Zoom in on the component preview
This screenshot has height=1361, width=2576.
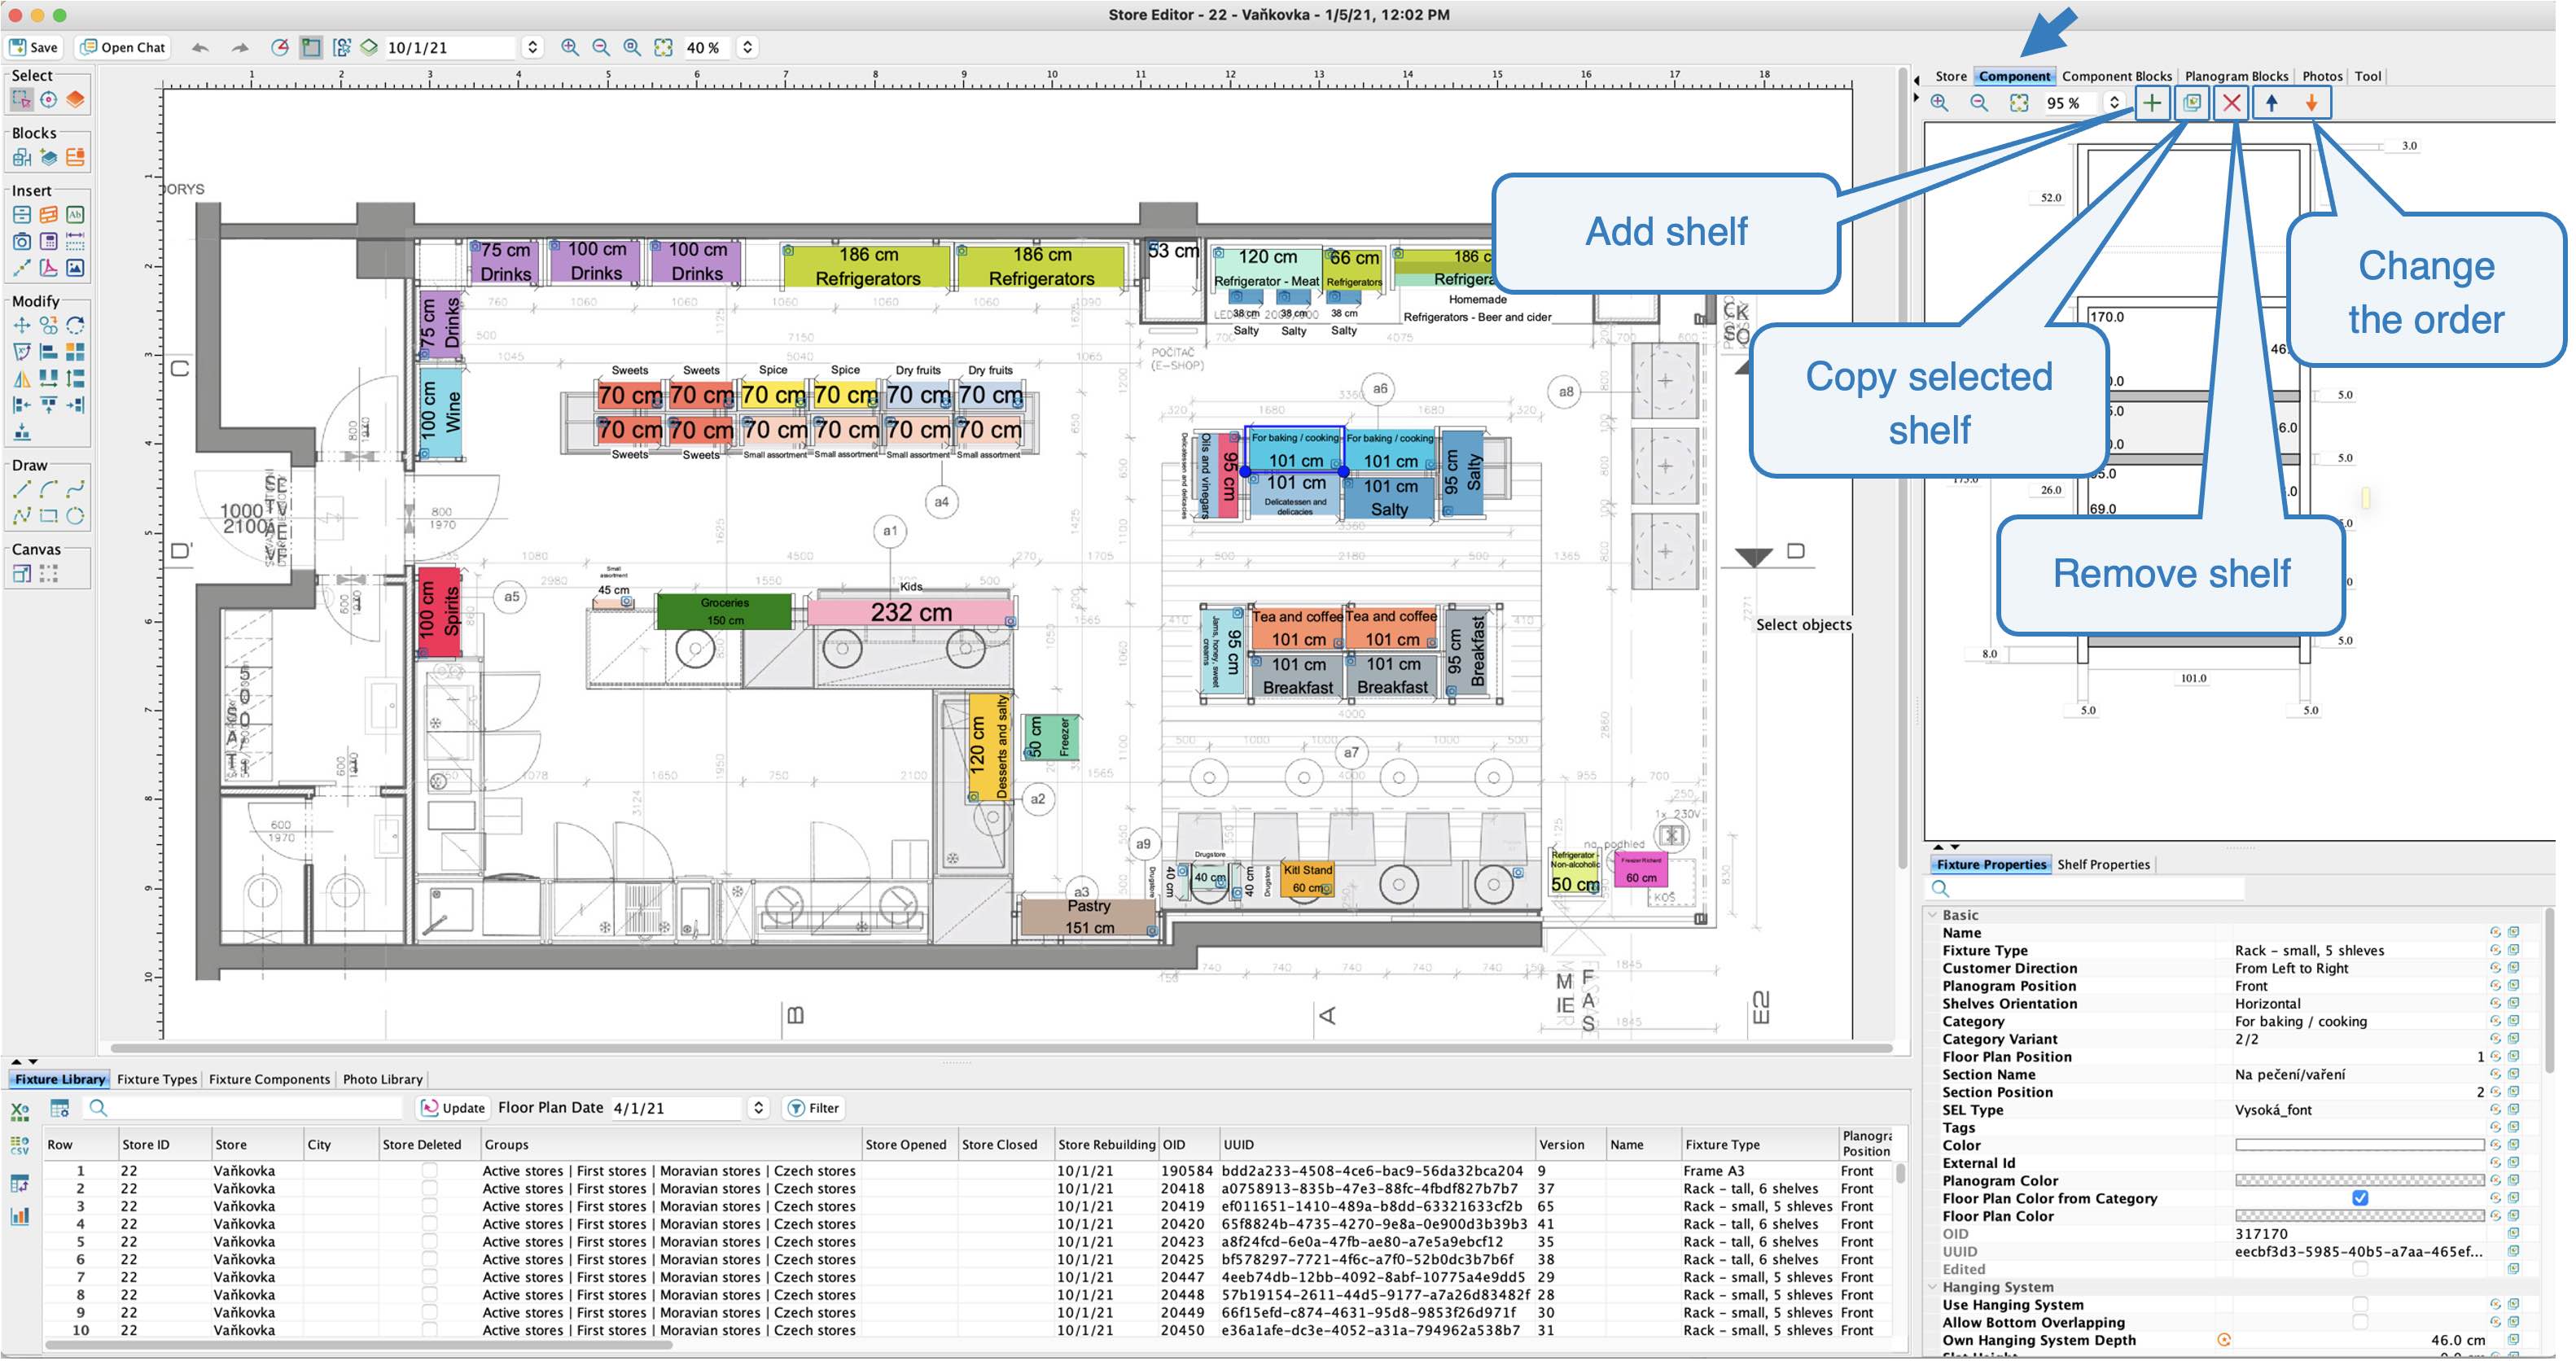pos(1939,102)
